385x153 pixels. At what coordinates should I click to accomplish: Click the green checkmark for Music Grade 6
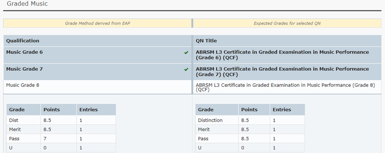pos(186,52)
